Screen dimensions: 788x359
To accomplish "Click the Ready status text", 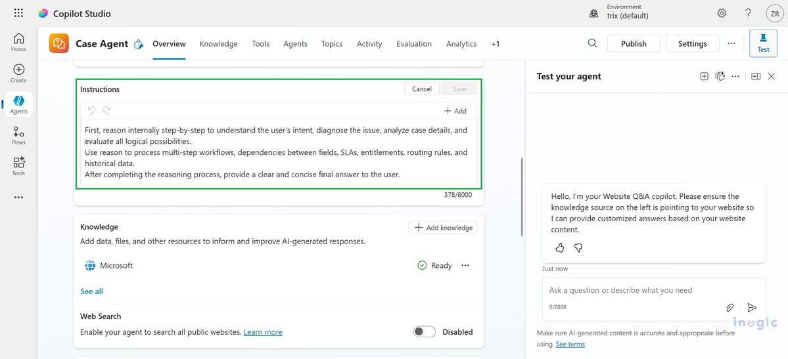I will tap(441, 266).
